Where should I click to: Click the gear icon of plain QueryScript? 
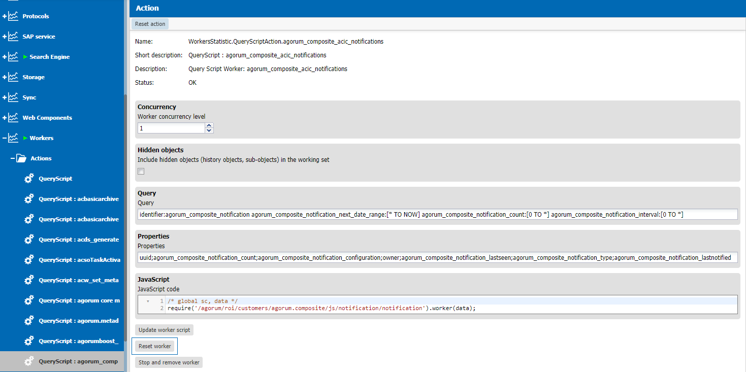[x=29, y=179]
